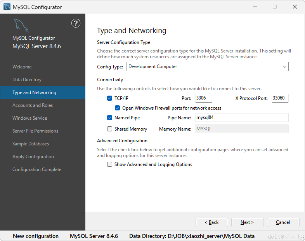Screen dimensions: 305x241
Task: Go to the Data Directory step
Action: coord(27,80)
